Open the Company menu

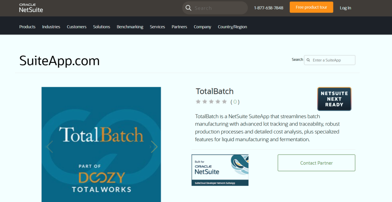(202, 27)
